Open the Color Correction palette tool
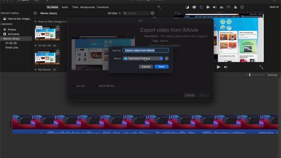This screenshot has width=281, height=158. (194, 7)
